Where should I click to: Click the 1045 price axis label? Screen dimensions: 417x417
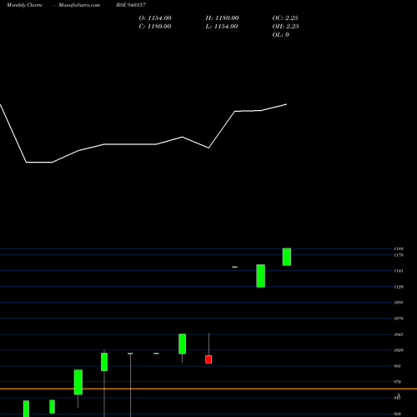[x=399, y=334]
